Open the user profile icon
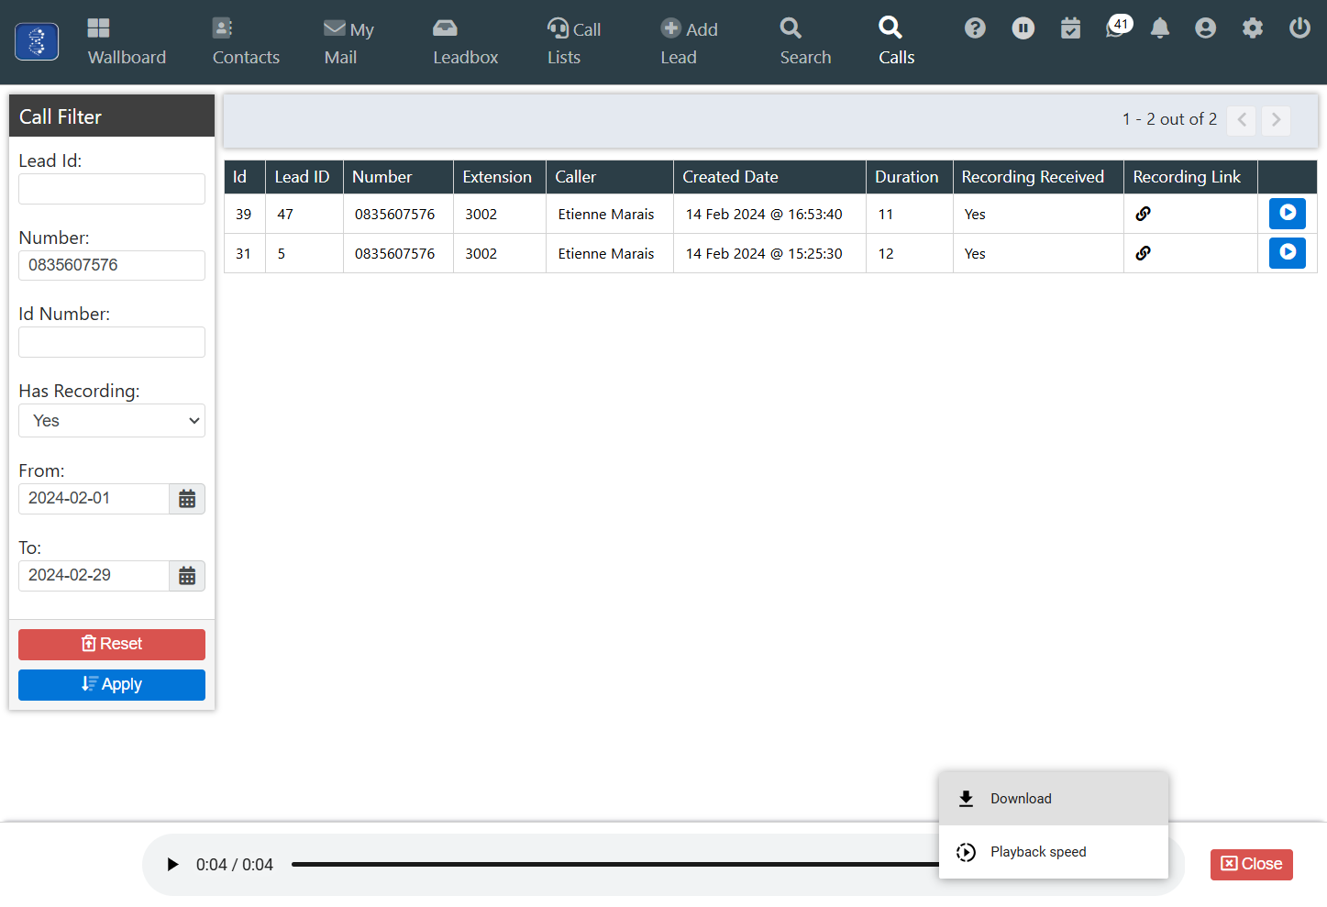This screenshot has height=907, width=1327. click(1206, 28)
